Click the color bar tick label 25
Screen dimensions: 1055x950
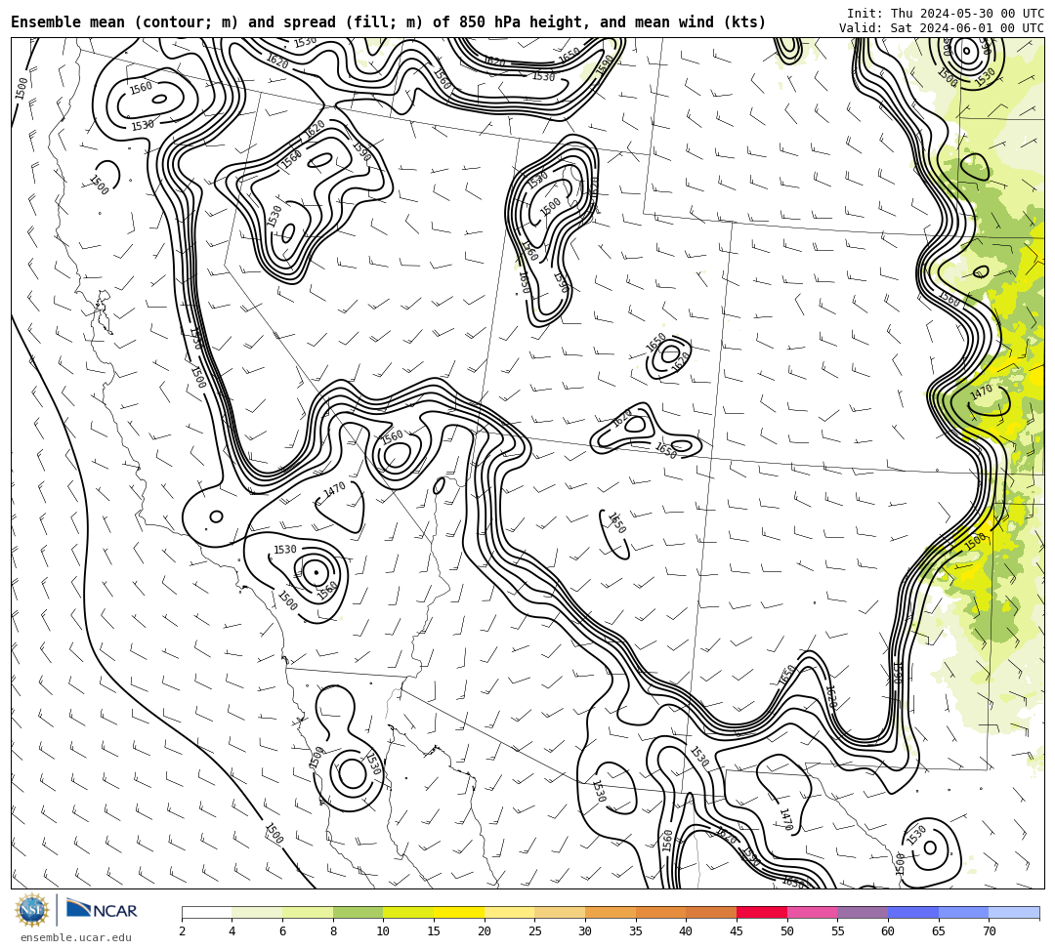click(535, 931)
